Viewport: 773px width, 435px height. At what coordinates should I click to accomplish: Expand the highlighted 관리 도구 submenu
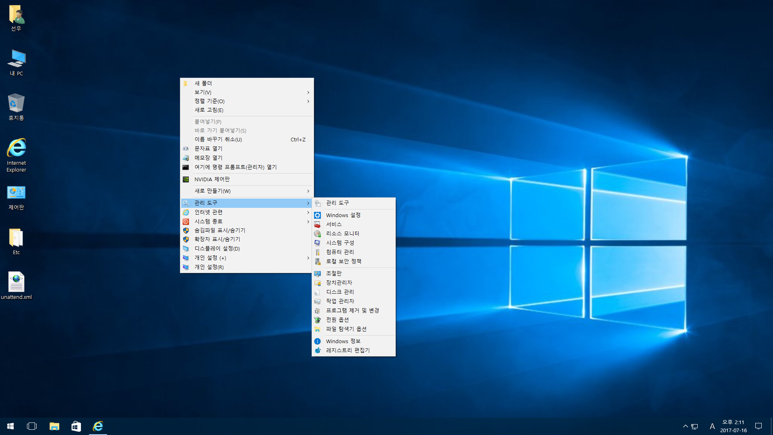click(x=247, y=203)
